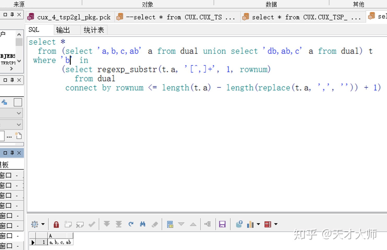The image size is (387, 250).
Task: Switch to the 统计表 tab
Action: tap(94, 30)
